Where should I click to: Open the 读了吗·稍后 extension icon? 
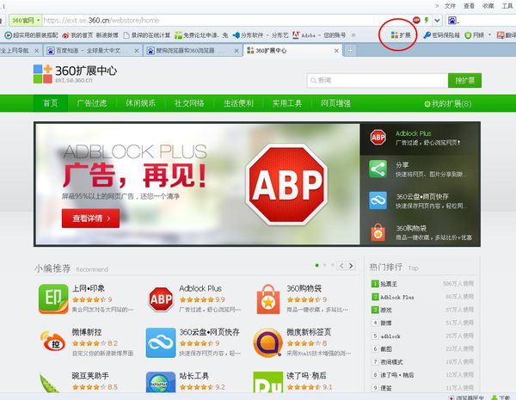coord(268,382)
